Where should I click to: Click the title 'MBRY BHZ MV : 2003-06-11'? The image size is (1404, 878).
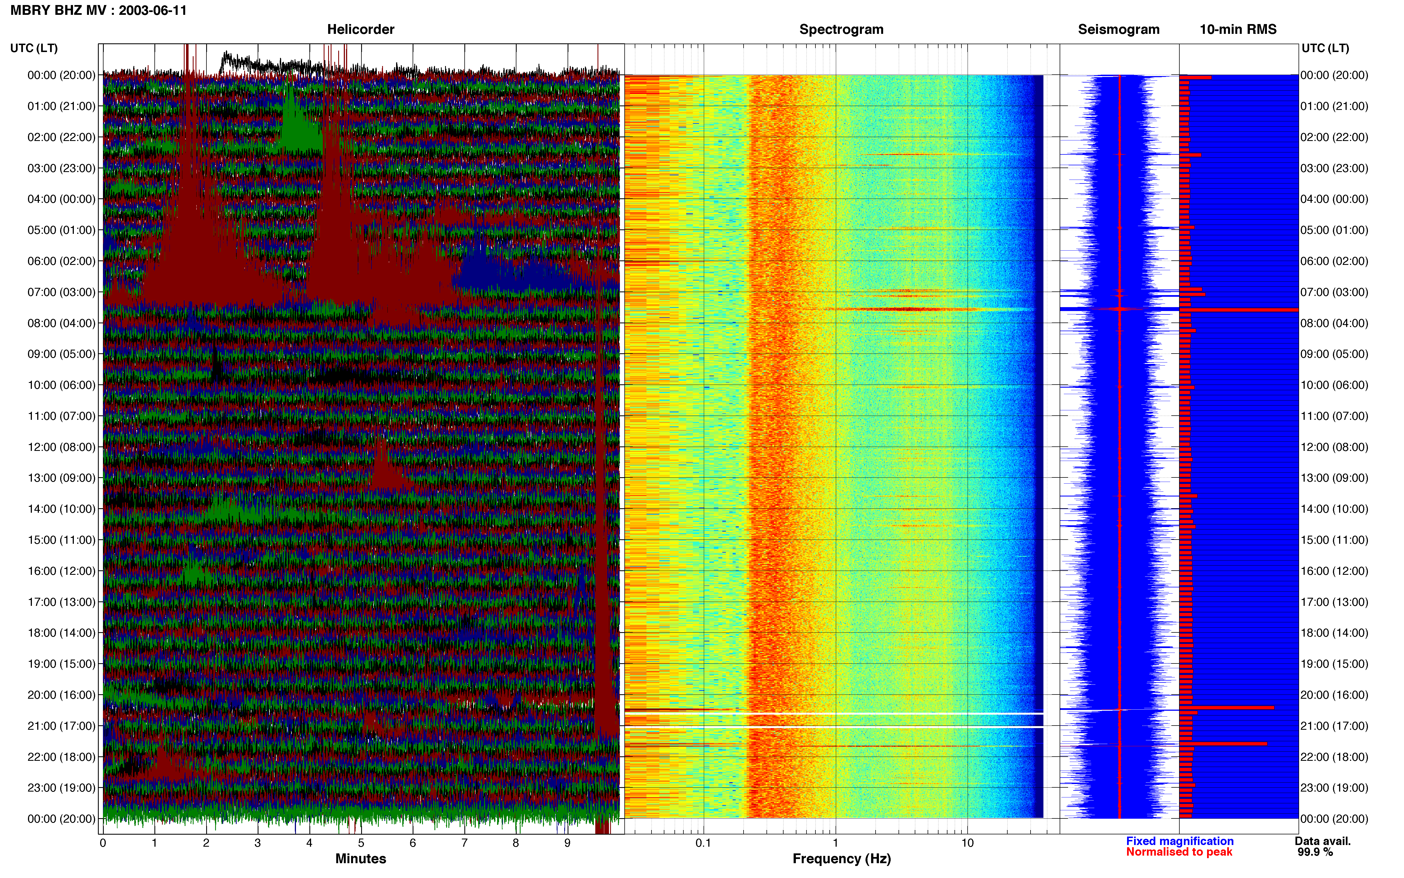[99, 10]
